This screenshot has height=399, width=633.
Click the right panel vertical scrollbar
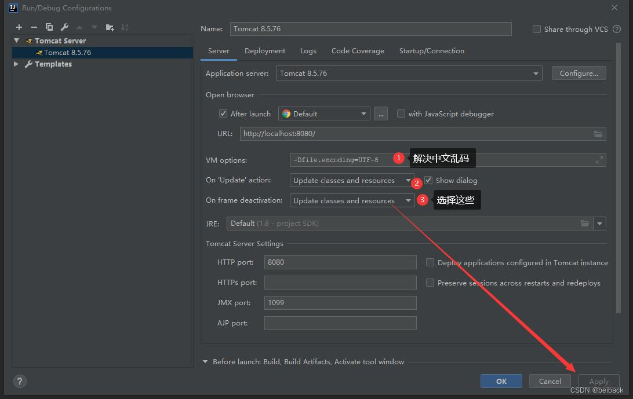pos(618,178)
